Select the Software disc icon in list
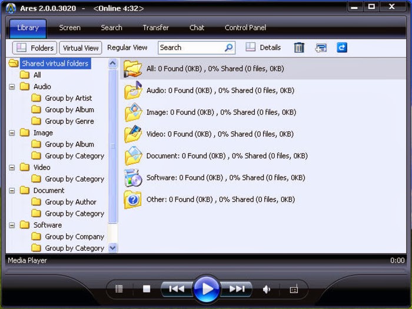 coord(133,178)
